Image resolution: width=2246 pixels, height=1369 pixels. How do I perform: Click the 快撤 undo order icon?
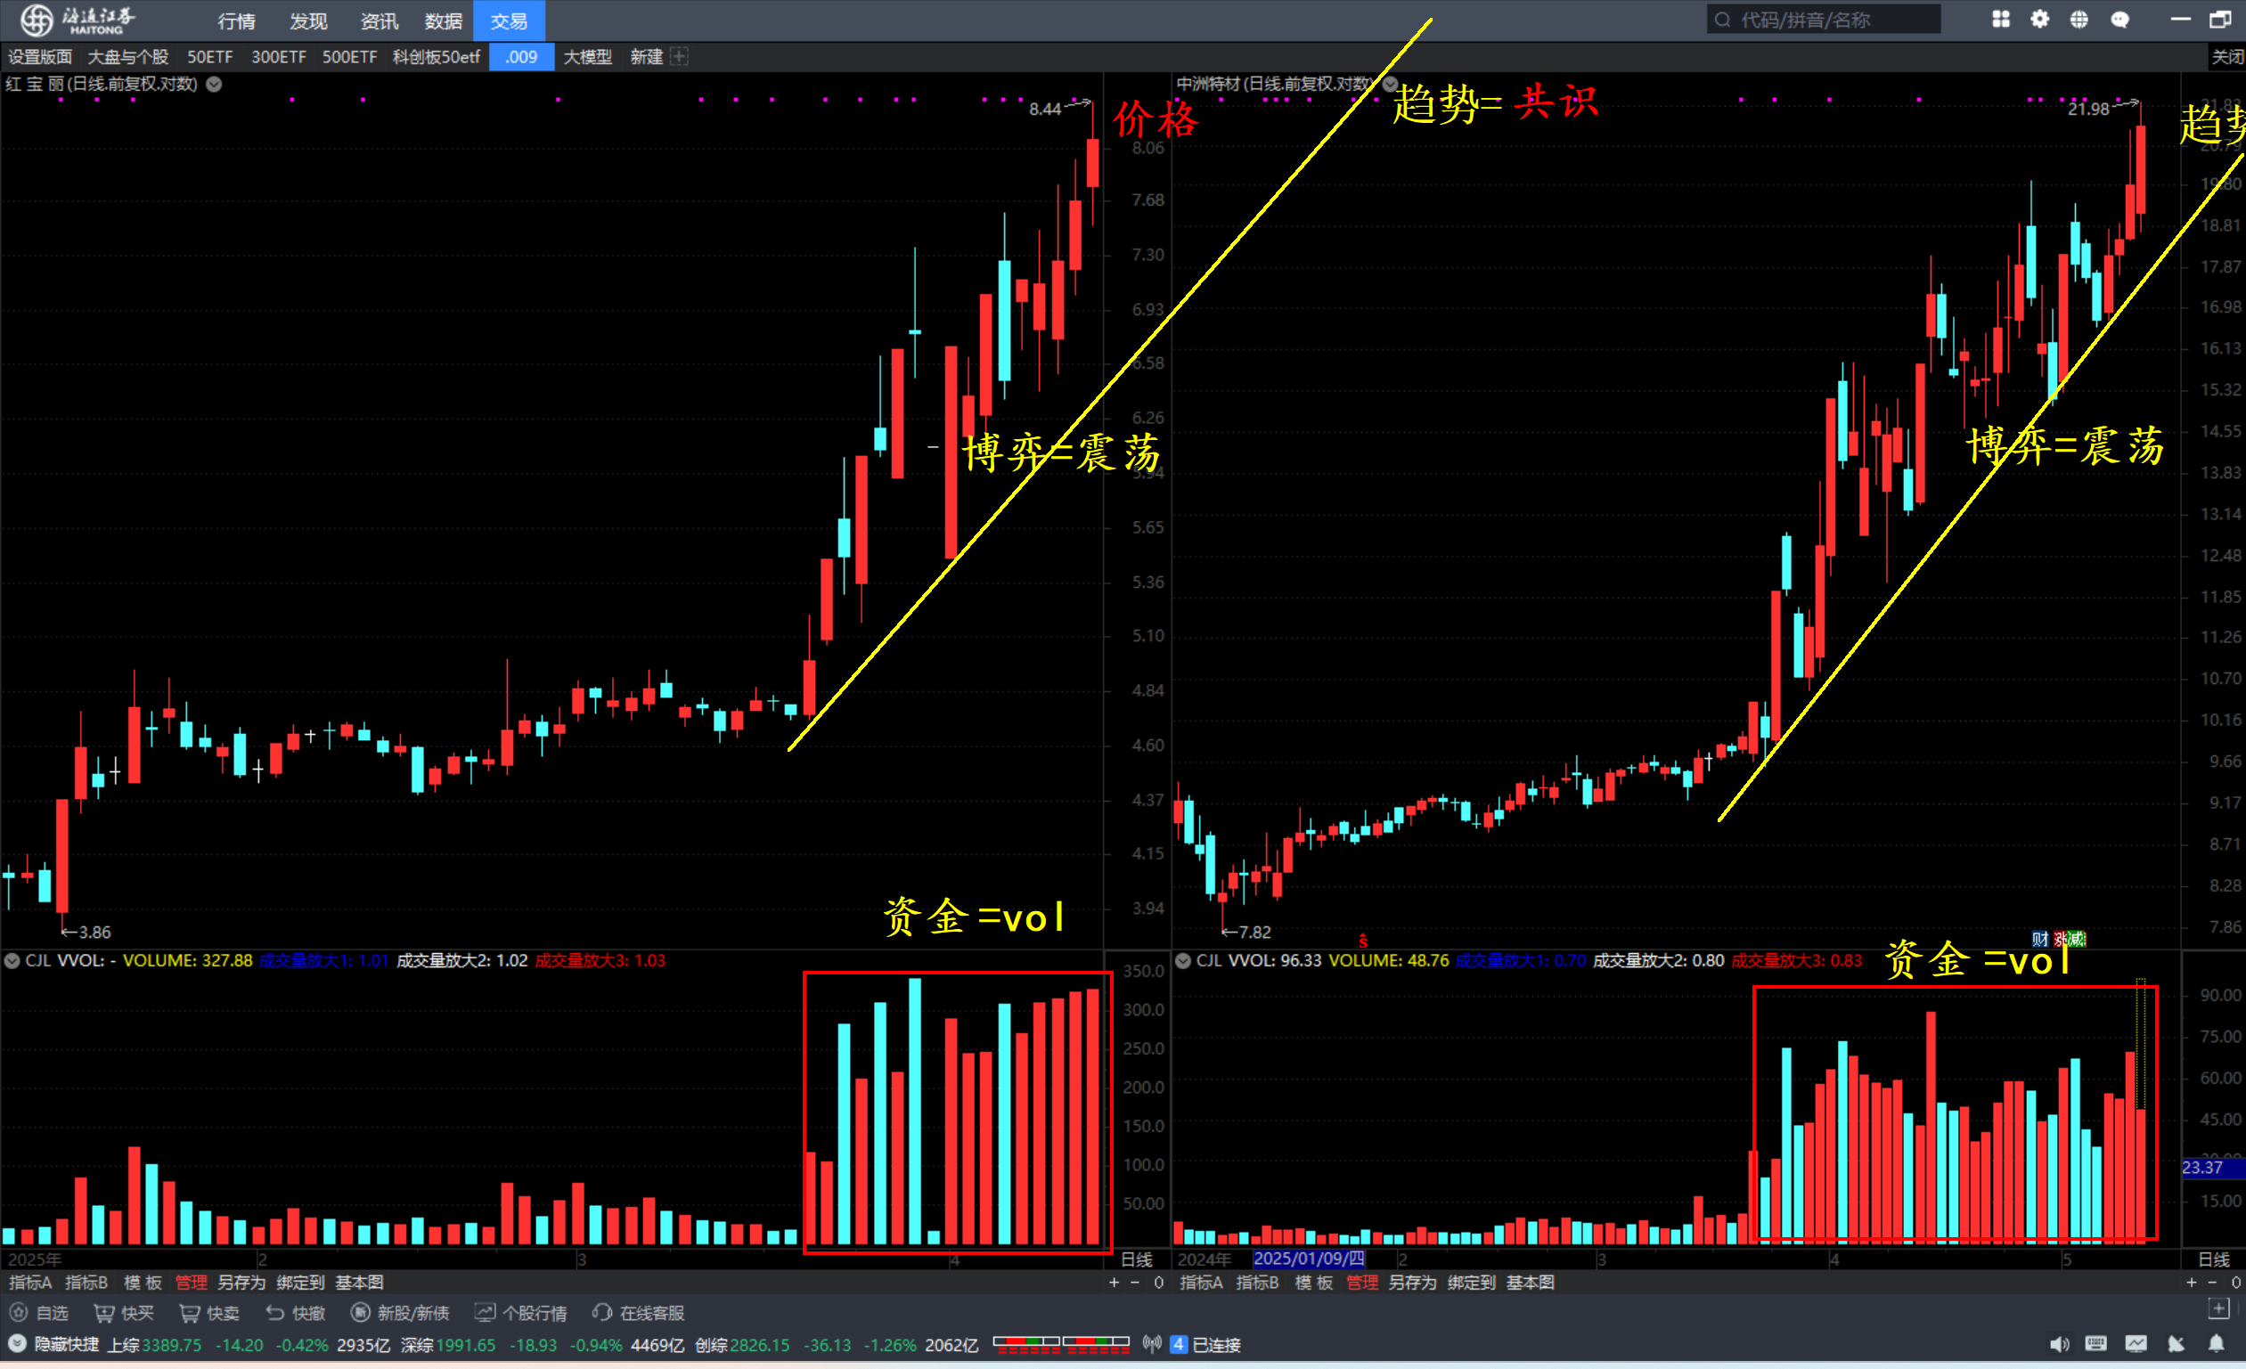[294, 1313]
